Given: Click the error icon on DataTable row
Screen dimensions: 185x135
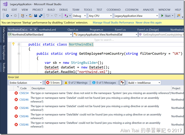Looking at the screenshot, I should [16, 116].
